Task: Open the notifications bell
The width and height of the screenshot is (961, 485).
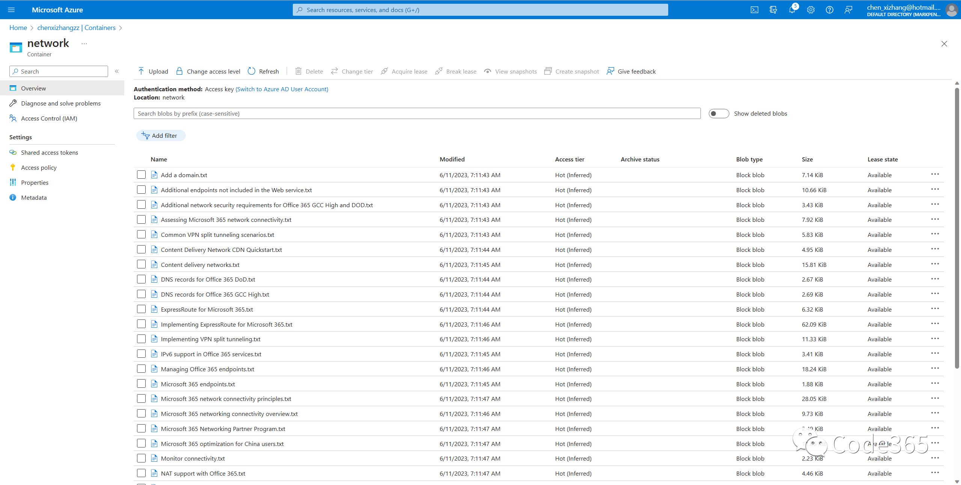Action: pos(792,10)
